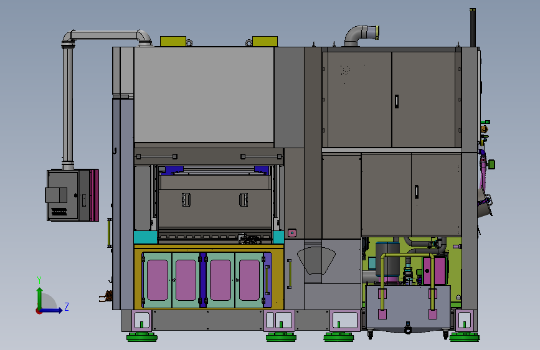
Task: Select the right blue bracket above work opening
Action: coord(262,170)
